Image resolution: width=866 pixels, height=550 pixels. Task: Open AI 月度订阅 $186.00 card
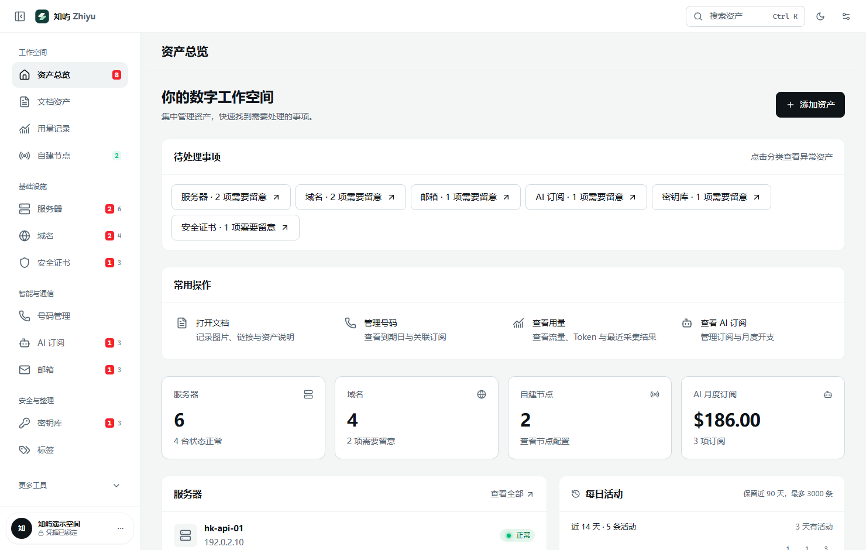[763, 418]
